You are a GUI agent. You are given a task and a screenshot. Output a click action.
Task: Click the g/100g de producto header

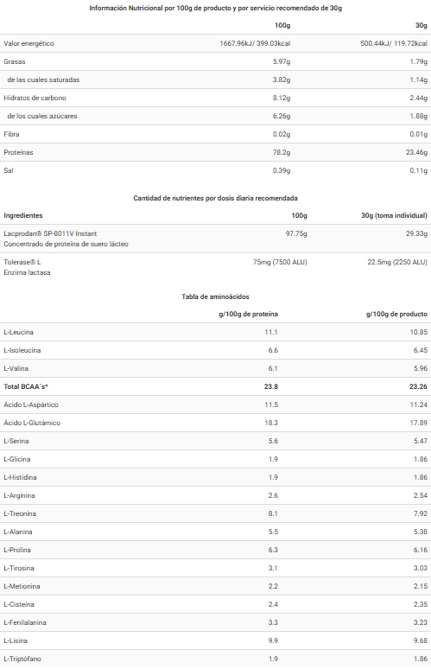(x=396, y=314)
